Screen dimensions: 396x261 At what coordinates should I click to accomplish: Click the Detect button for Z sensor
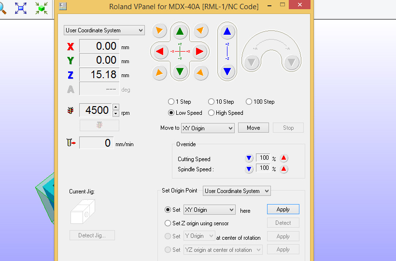[283, 223]
